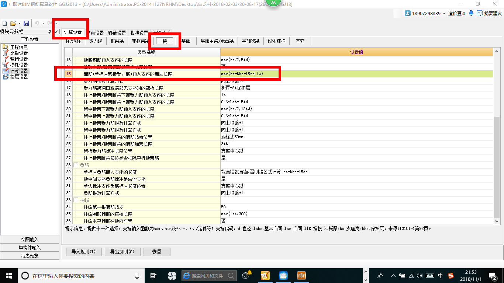Viewport: 504px width, 283px height.
Task: Open the quick toolbar customize dropdown arrow
Action: point(56,23)
